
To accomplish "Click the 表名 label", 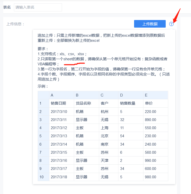I will coord(7,7).
